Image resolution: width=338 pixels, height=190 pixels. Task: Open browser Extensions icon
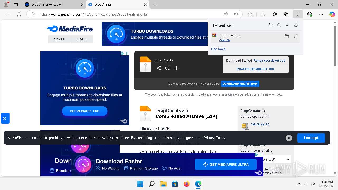[250, 14]
